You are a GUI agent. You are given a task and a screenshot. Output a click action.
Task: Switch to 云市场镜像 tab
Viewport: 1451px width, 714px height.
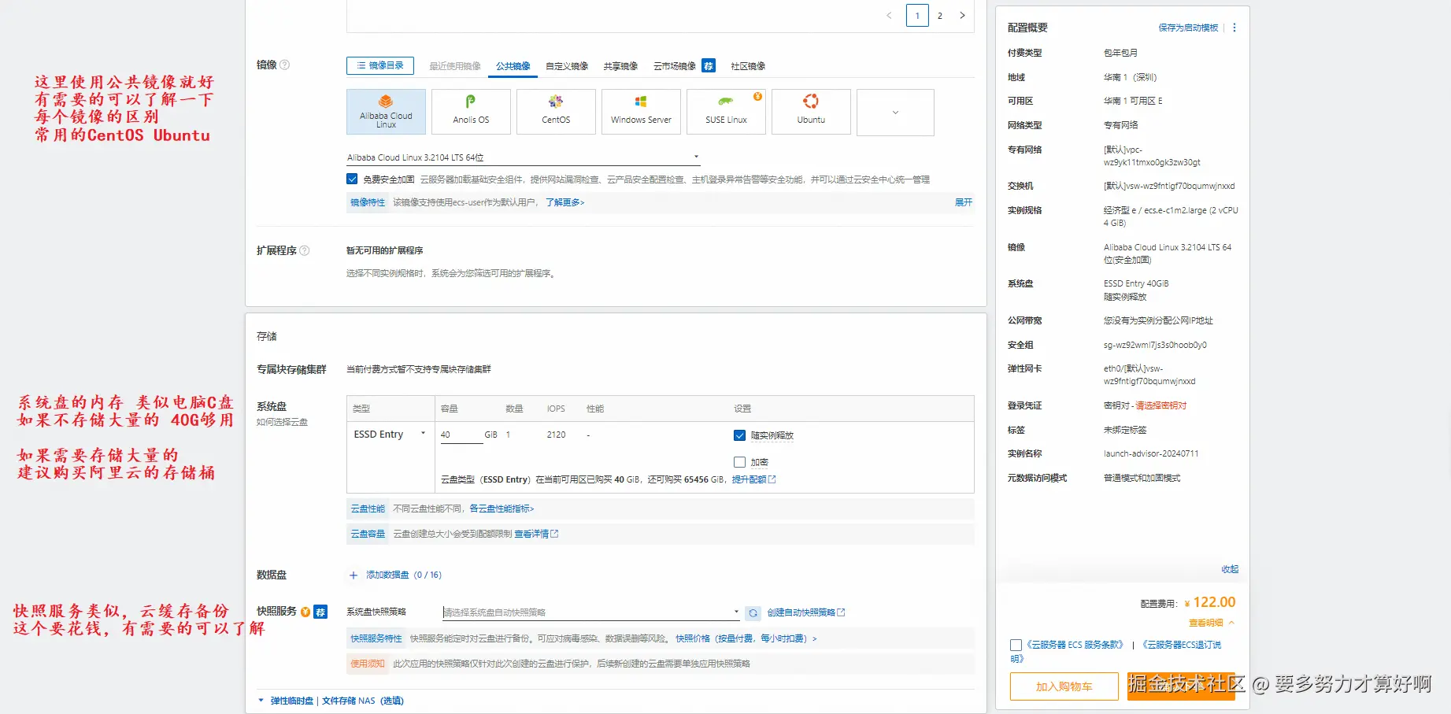[x=675, y=66]
